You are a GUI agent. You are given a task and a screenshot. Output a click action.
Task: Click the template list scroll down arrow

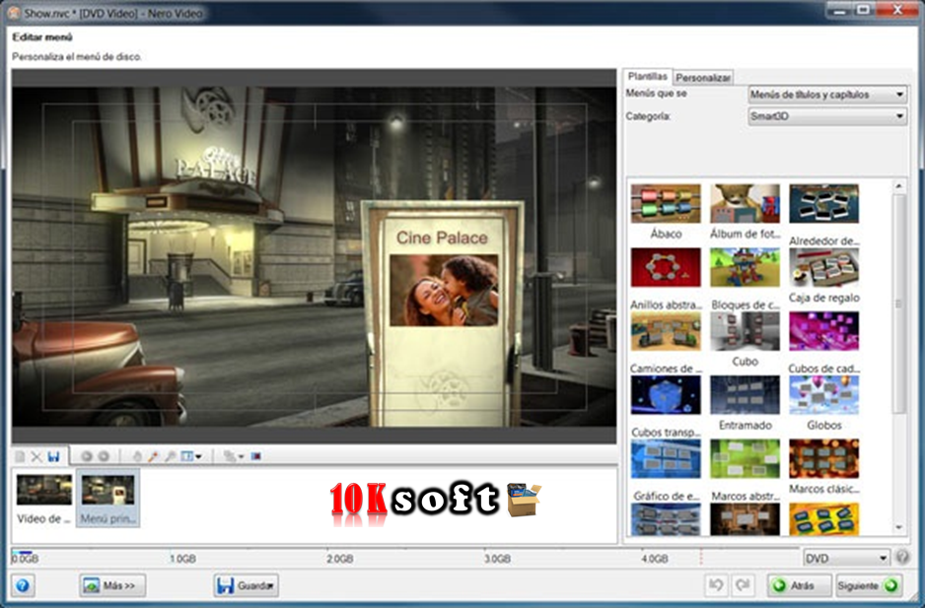(x=898, y=528)
